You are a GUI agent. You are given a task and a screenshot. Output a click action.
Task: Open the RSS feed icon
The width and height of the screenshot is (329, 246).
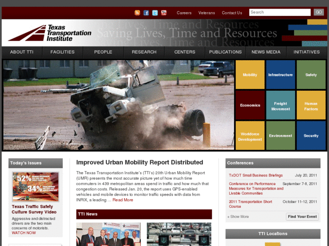tap(137, 13)
